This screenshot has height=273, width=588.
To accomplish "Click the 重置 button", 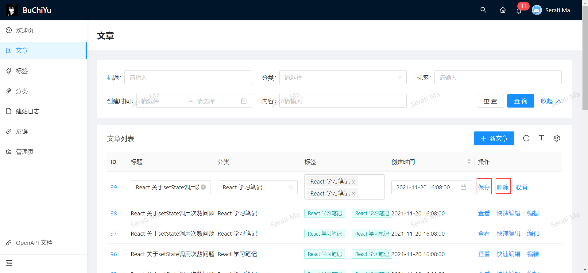I will pyautogui.click(x=490, y=101).
